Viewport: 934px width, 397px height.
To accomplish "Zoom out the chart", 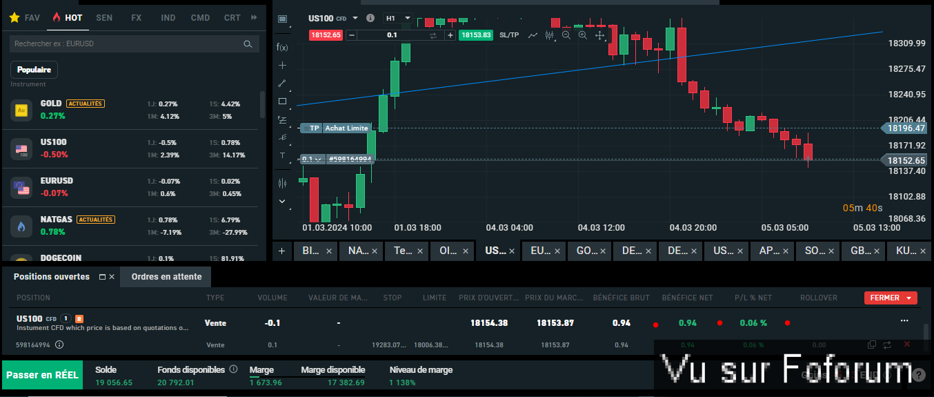I will (x=566, y=35).
